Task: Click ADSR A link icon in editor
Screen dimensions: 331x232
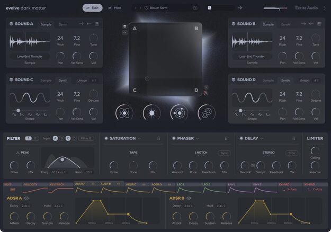Action: [26, 198]
